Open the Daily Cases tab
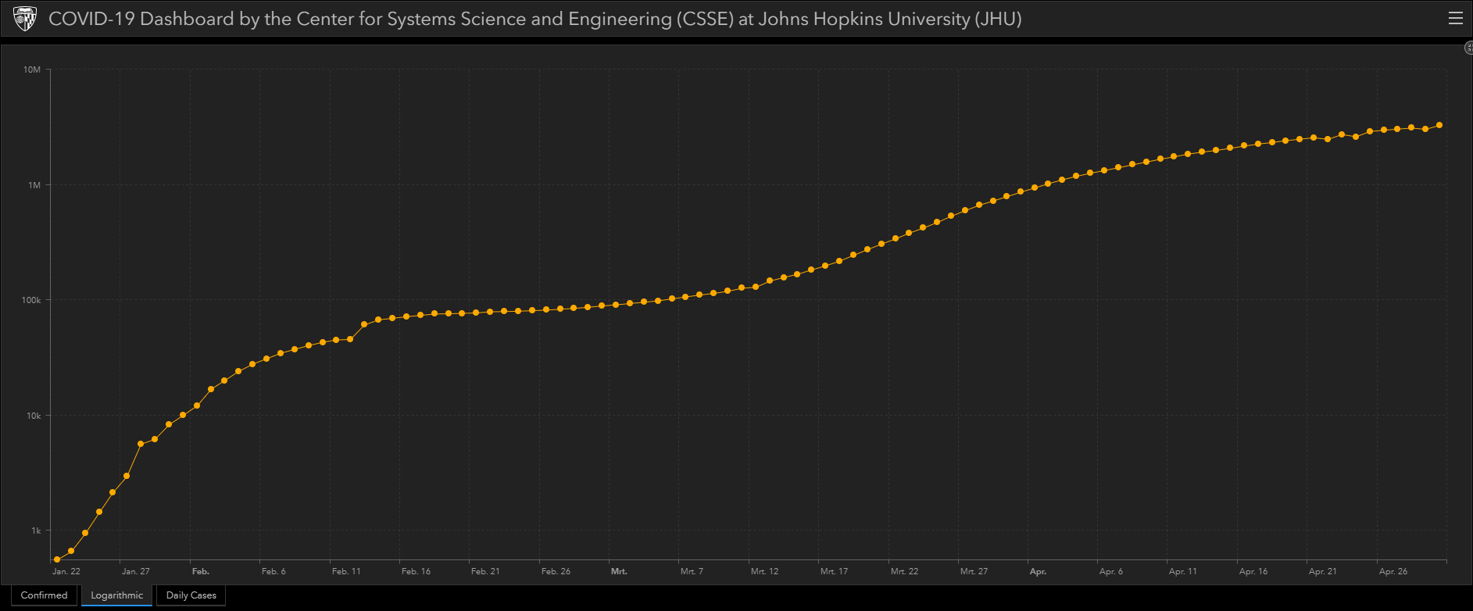This screenshot has height=611, width=1473. tap(191, 595)
